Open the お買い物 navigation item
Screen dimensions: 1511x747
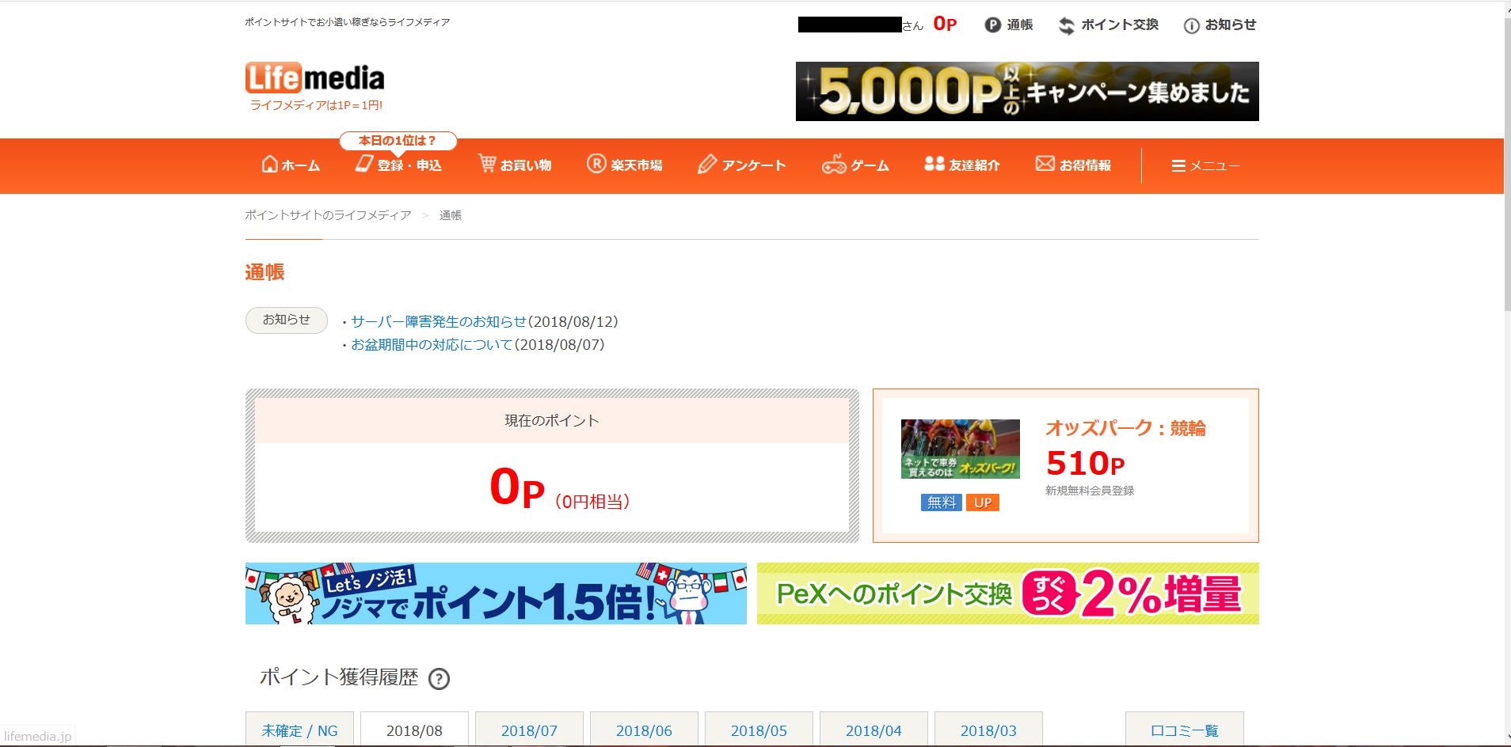pos(515,165)
